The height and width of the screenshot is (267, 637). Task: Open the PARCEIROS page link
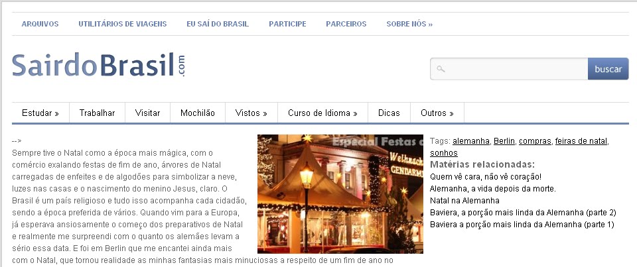point(346,24)
